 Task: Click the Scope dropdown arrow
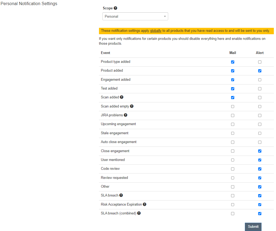pyautogui.click(x=165, y=17)
